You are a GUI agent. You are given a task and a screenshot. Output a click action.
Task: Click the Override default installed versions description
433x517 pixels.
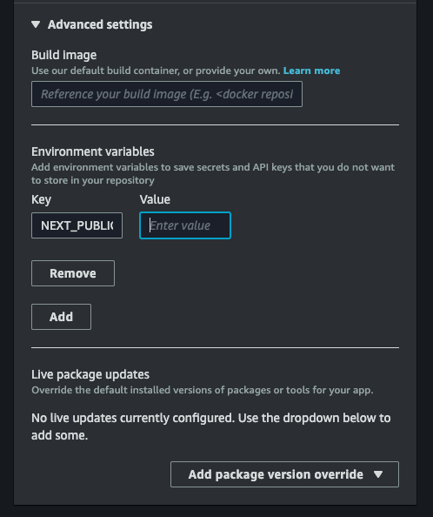[x=203, y=390]
